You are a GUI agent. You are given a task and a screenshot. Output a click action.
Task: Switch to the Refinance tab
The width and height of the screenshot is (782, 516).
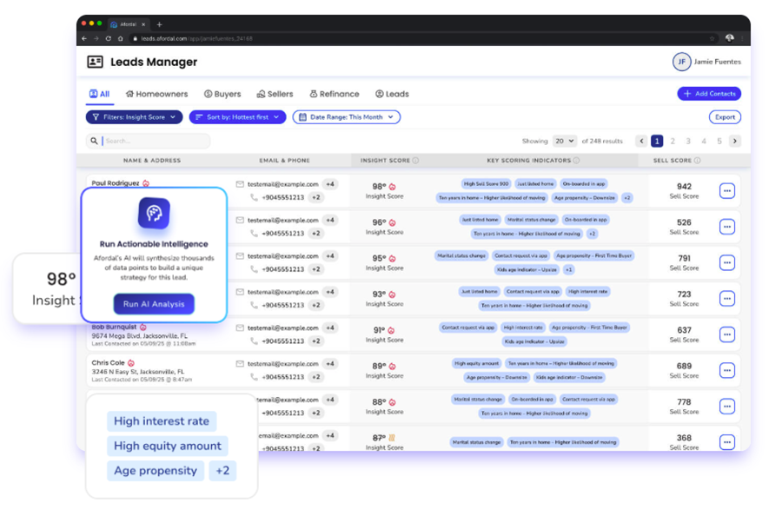point(335,94)
